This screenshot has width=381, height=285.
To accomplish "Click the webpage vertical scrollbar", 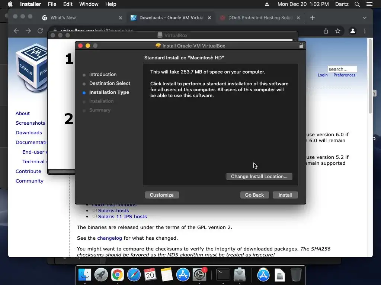I will click(x=370, y=76).
